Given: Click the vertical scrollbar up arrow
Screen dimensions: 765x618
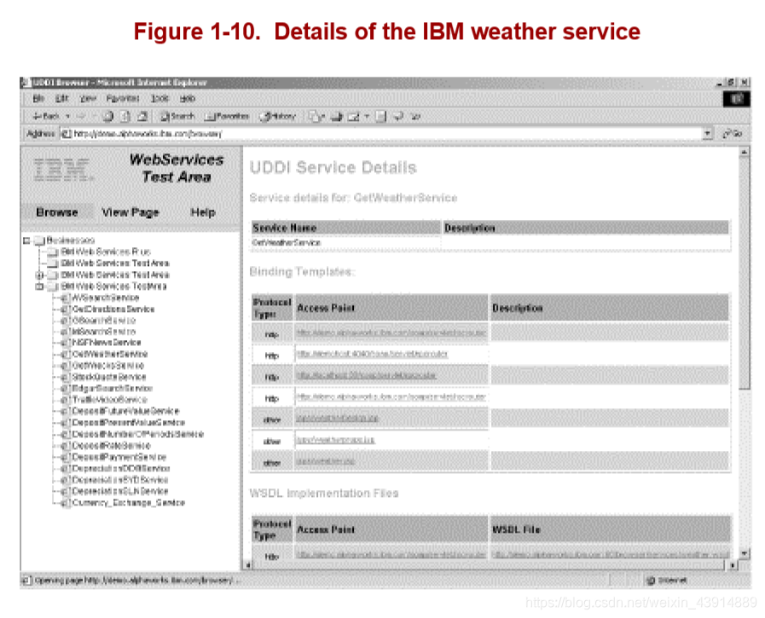Looking at the screenshot, I should (x=744, y=153).
